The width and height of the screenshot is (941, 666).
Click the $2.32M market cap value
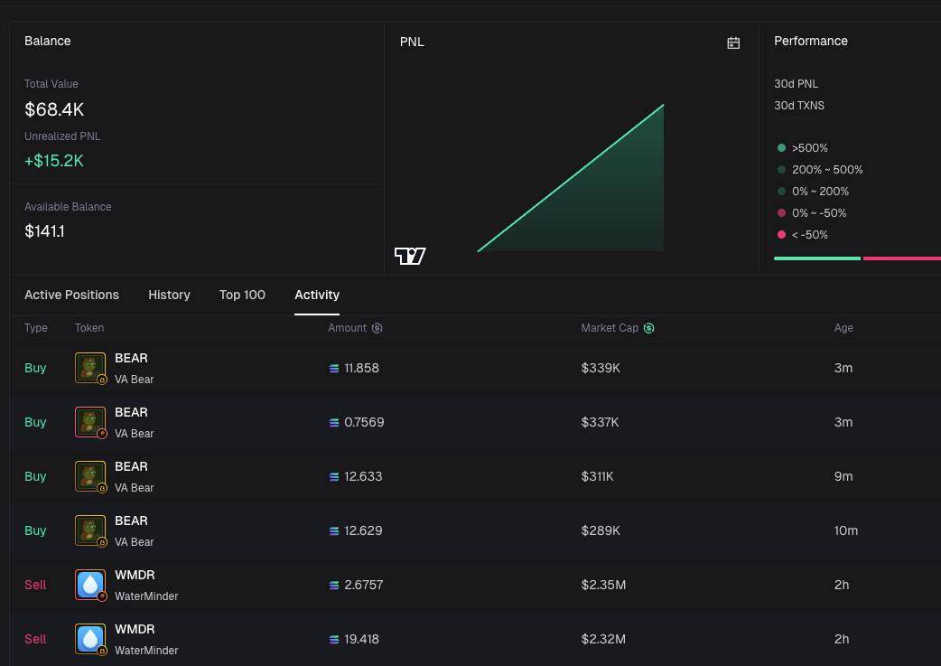[603, 639]
